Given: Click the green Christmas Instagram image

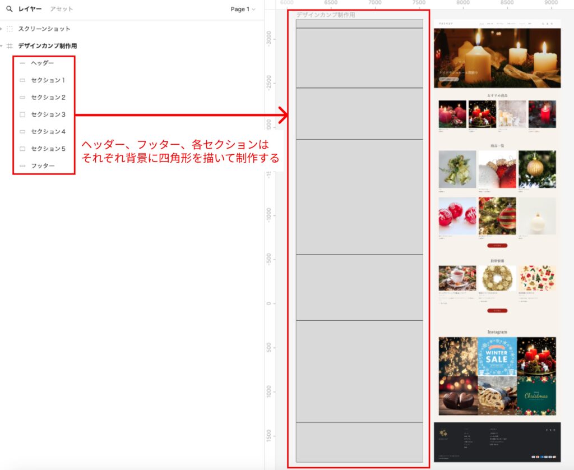Looking at the screenshot, I should (x=536, y=395).
